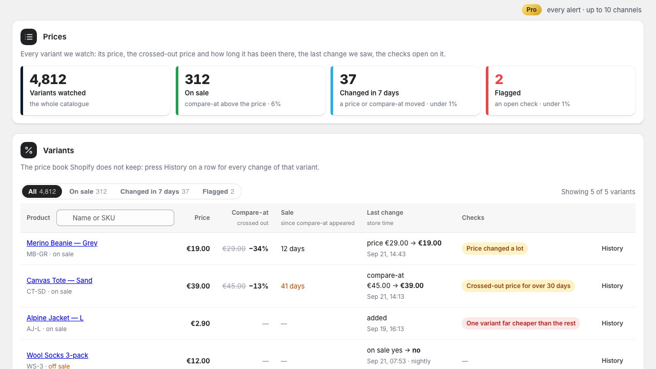The height and width of the screenshot is (369, 656).
Task: Select the All 4,812 tab
Action: click(42, 192)
